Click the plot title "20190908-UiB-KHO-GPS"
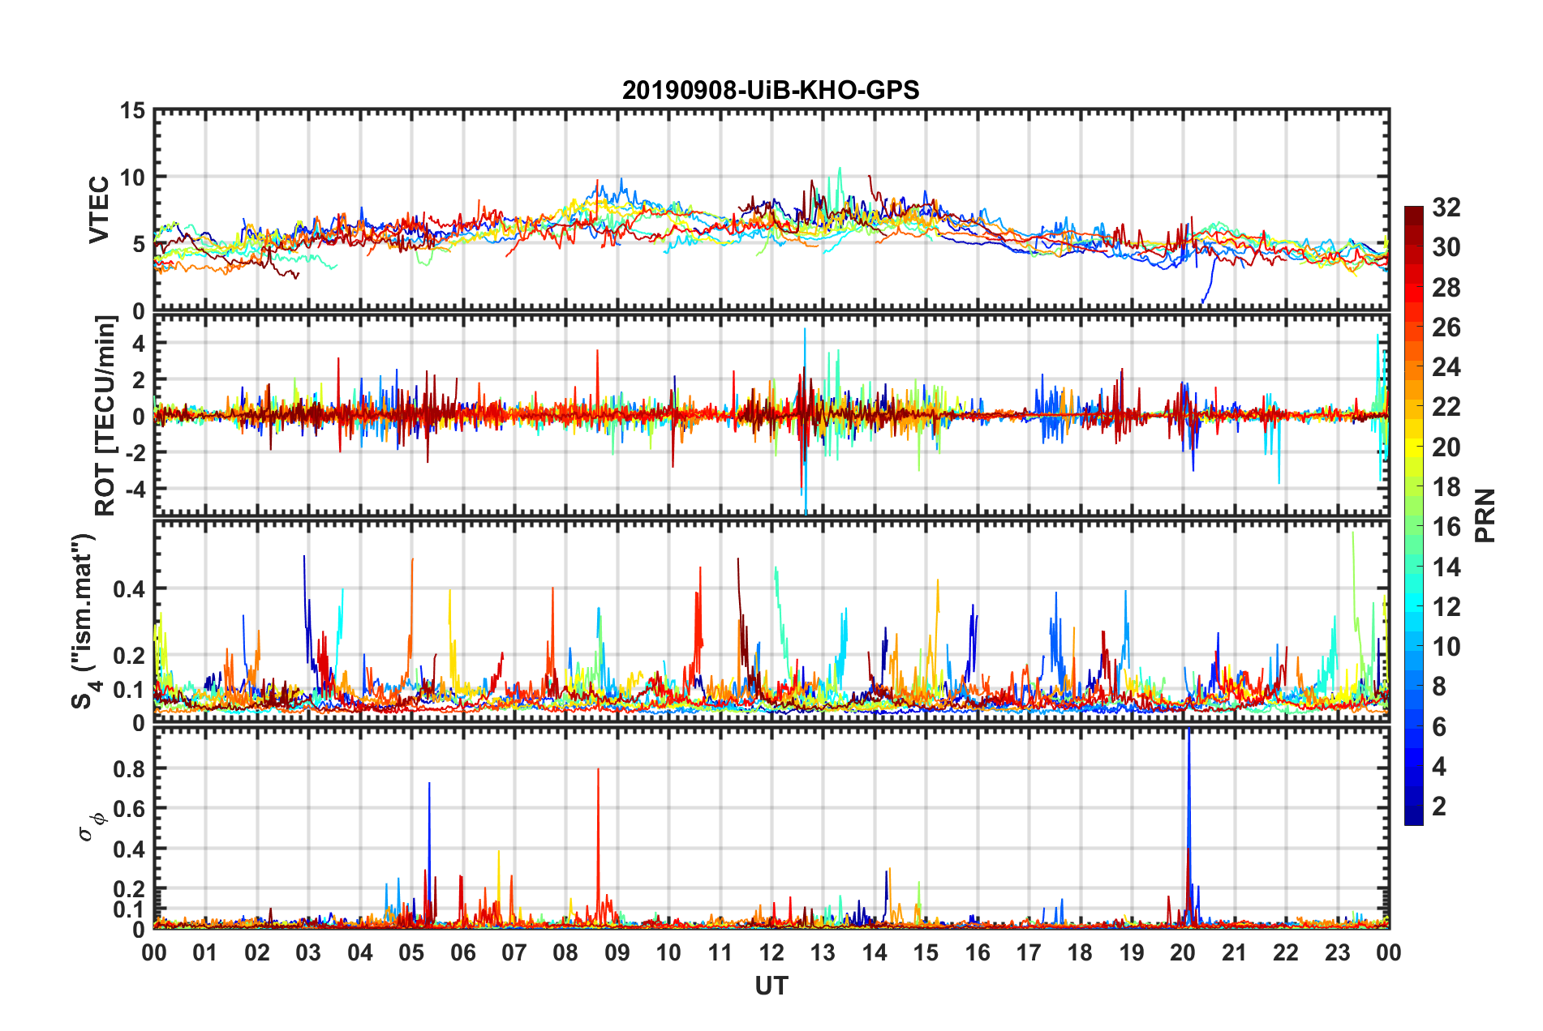 point(771,90)
